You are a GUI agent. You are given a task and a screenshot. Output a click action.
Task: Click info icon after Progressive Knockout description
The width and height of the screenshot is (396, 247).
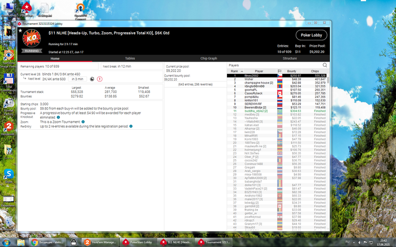58,117
